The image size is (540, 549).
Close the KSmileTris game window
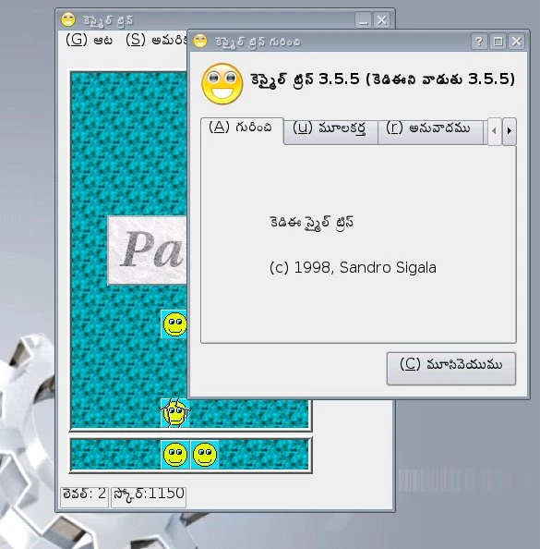click(381, 20)
